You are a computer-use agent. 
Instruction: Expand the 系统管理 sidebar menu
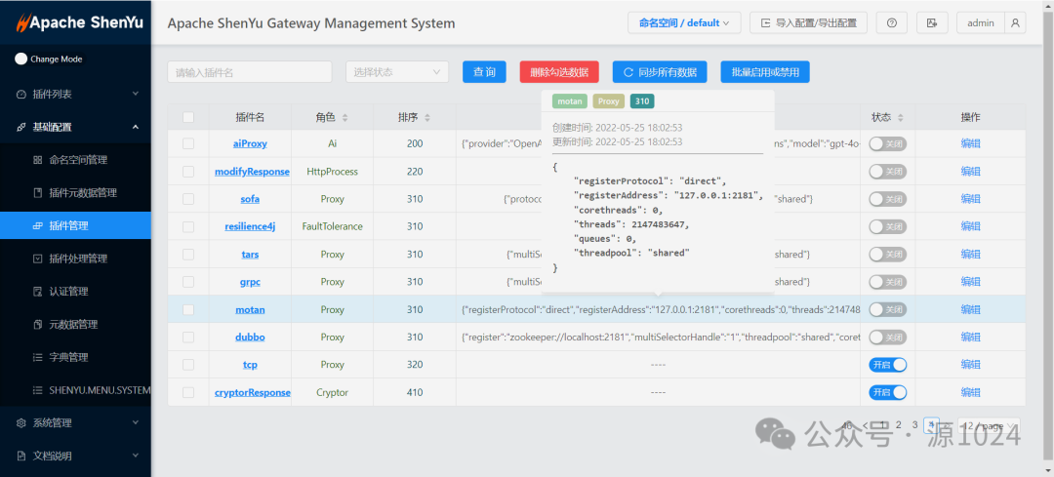(75, 423)
